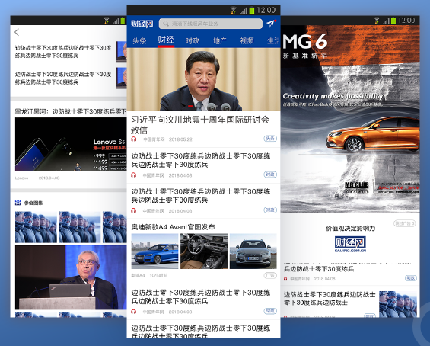
Task: Tap the signal bars icon on right phone status bar
Action: point(386,21)
